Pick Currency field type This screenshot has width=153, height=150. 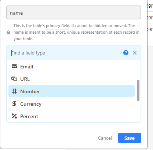pos(72,104)
